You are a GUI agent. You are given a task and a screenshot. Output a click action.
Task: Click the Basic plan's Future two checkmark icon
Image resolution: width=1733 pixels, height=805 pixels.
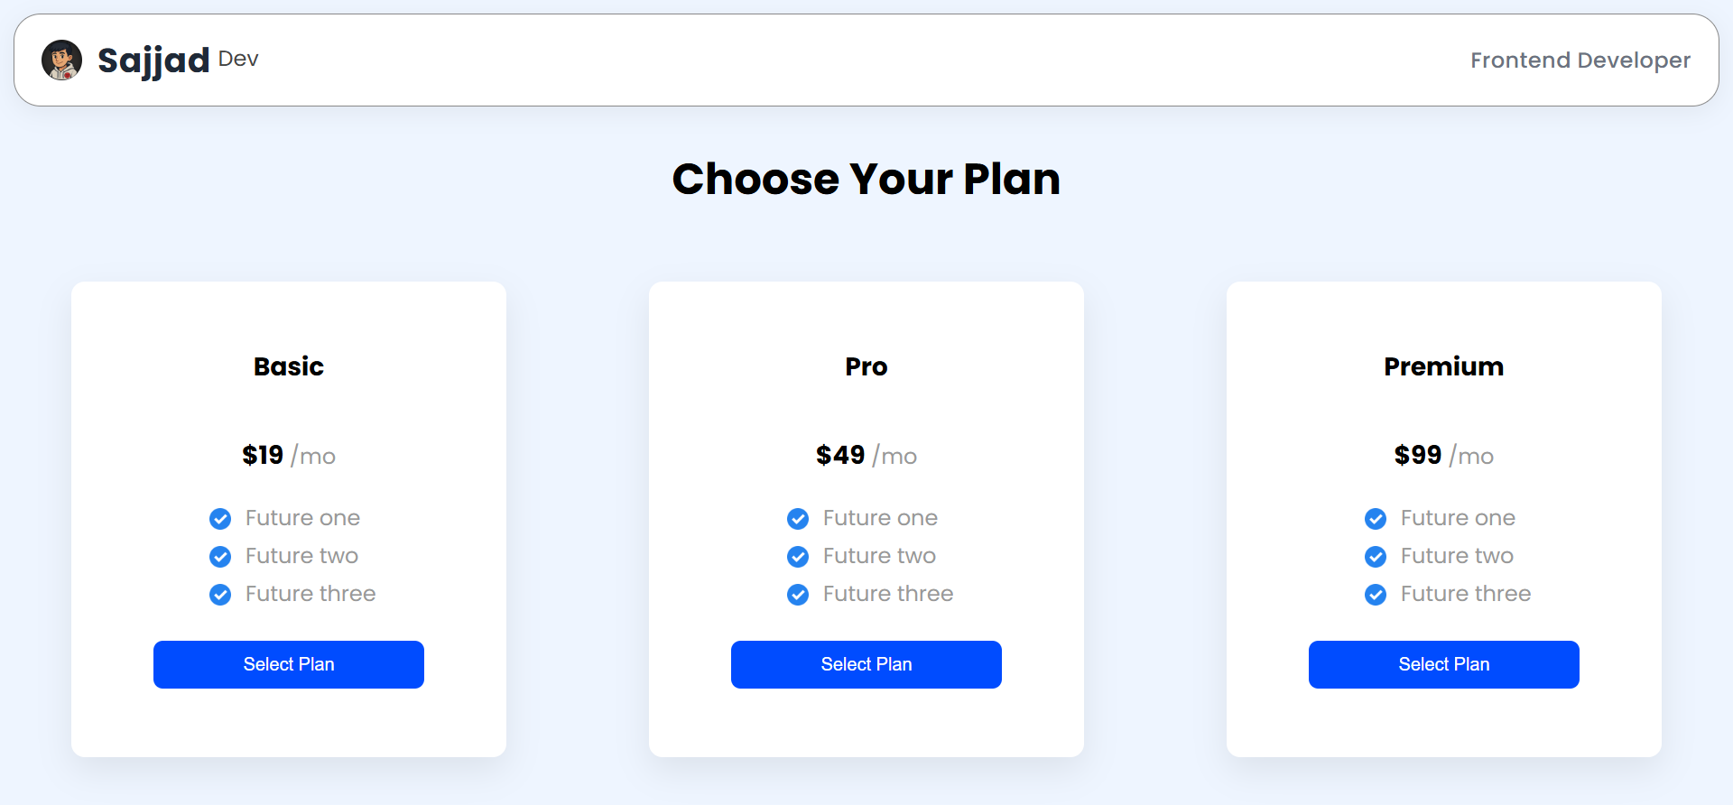(x=220, y=557)
